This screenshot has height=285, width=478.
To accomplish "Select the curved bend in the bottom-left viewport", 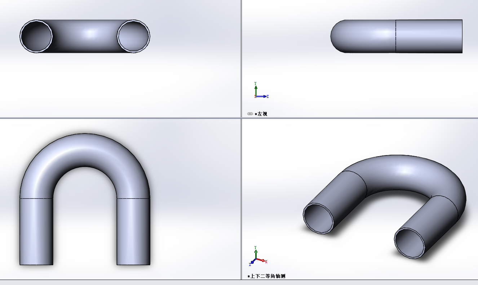I will pos(85,150).
